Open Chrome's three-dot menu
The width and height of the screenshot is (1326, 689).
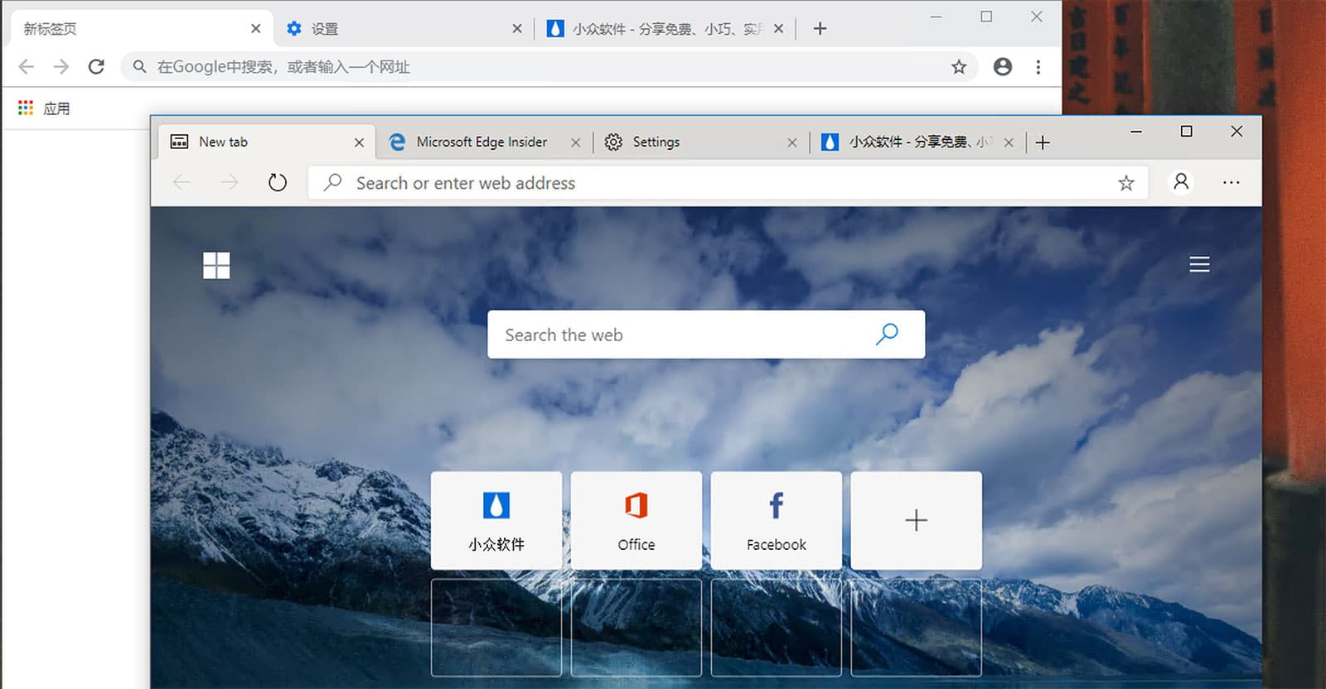click(1038, 67)
